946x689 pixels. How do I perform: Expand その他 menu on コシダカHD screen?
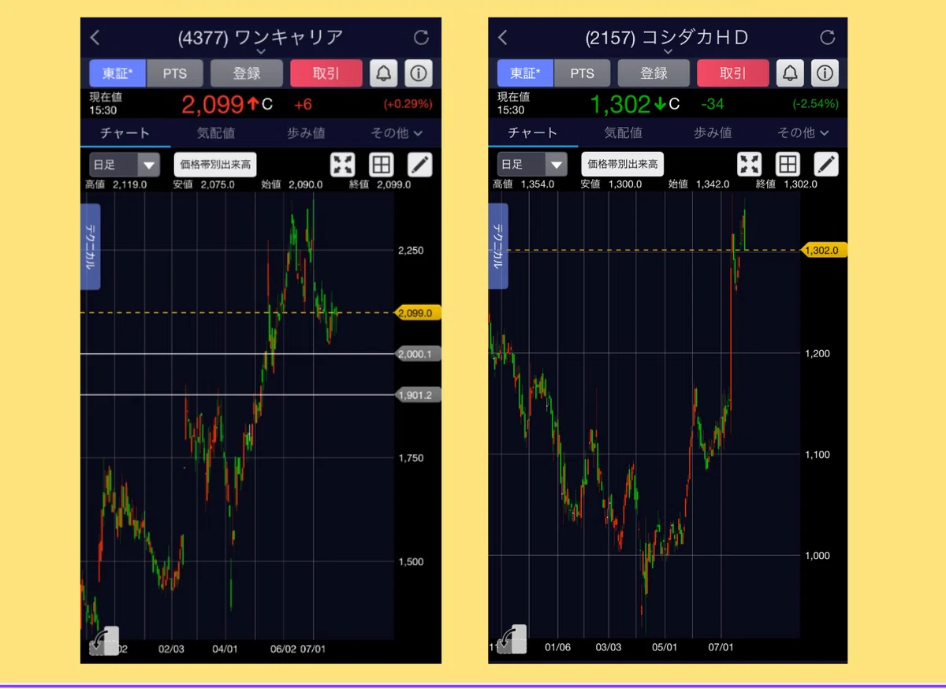[803, 133]
